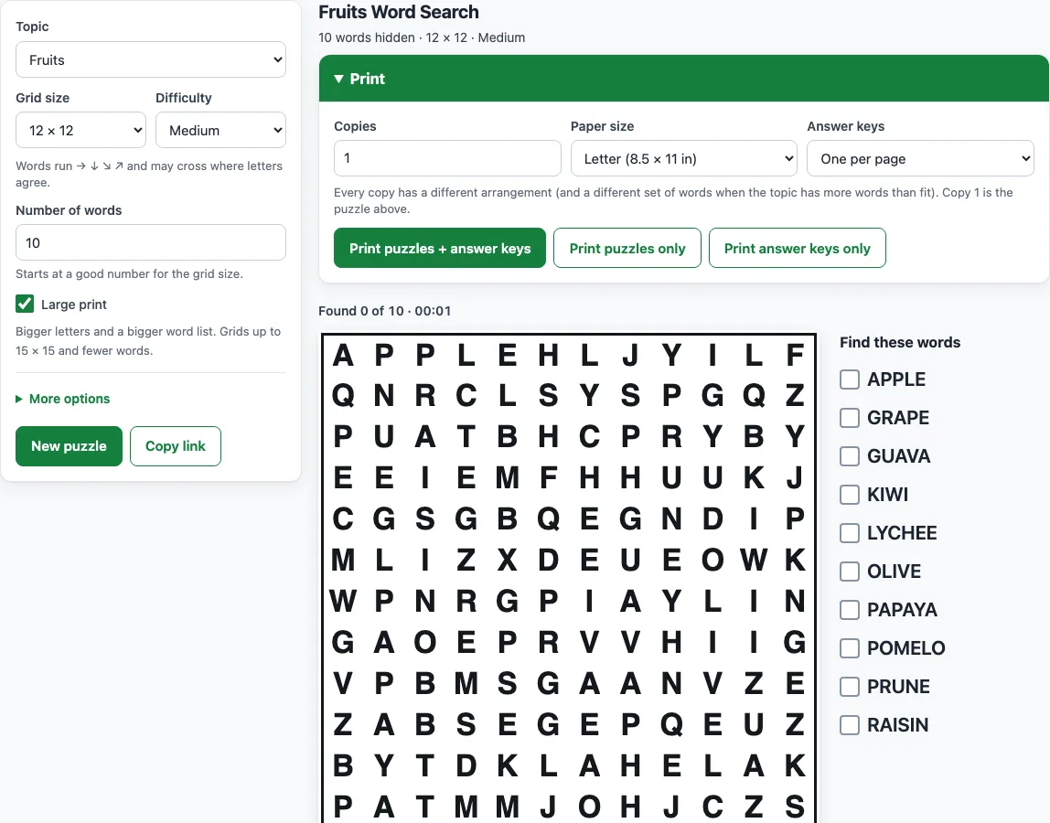The width and height of the screenshot is (1050, 823).
Task: Check the GUAVA word checkbox
Action: click(850, 456)
